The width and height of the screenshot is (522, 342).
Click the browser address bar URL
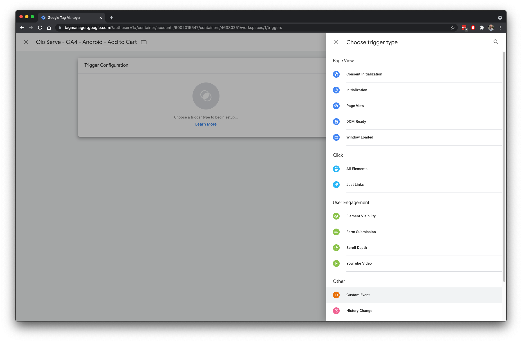(173, 28)
